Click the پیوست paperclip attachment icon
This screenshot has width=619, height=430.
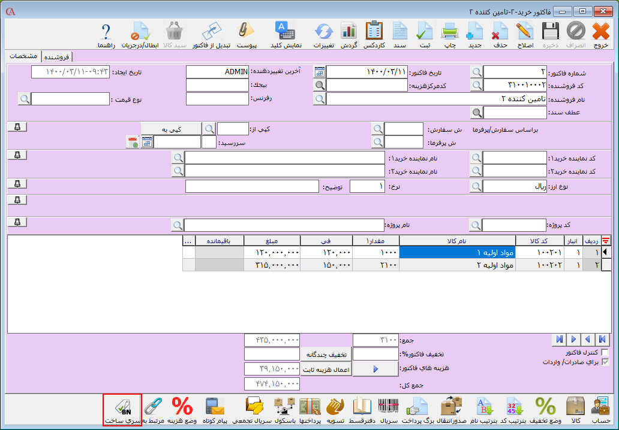(247, 34)
